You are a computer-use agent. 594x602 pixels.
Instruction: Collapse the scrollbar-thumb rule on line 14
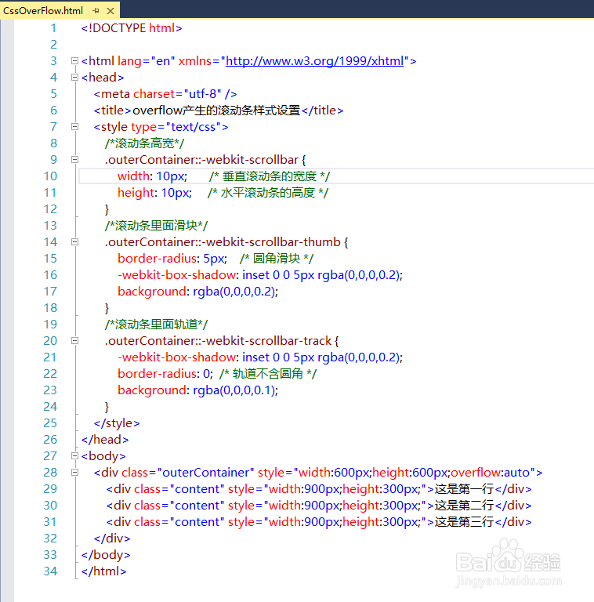[74, 242]
